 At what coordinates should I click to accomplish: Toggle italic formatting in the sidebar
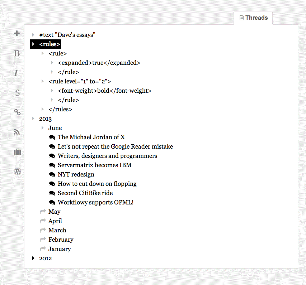pyautogui.click(x=16, y=73)
